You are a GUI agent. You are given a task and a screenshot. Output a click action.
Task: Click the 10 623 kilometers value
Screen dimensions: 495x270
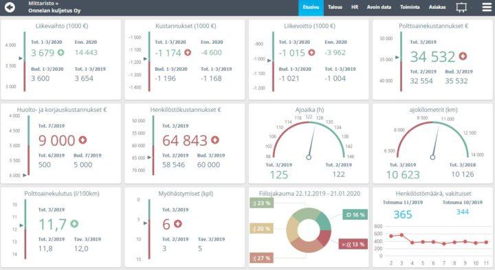point(403,175)
